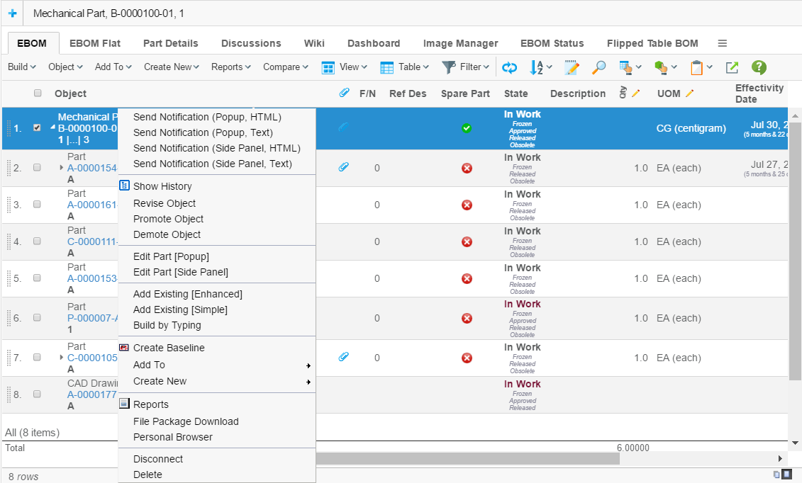Click the A-Z sort icon
The image size is (802, 483).
[537, 67]
